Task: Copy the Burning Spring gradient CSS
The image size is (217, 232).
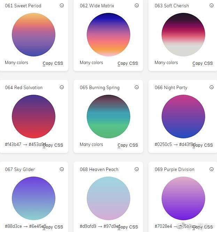Action: [128, 145]
